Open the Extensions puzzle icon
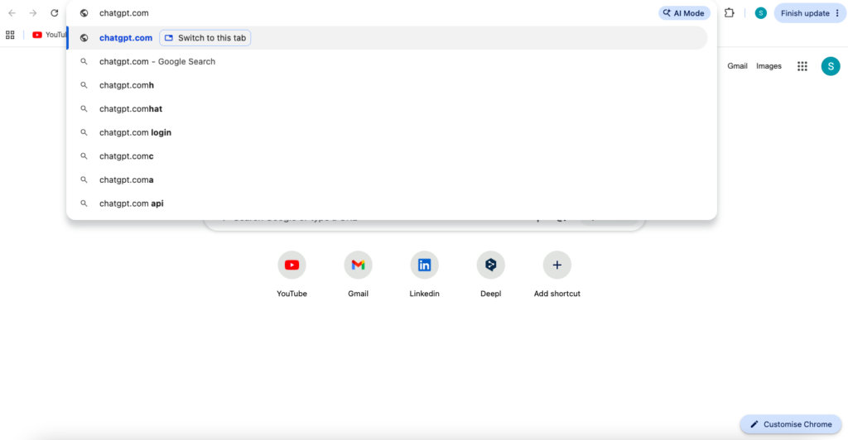Viewport: 848px width, 440px height. click(x=729, y=13)
